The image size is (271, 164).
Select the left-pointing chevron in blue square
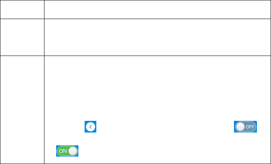[x=90, y=127]
